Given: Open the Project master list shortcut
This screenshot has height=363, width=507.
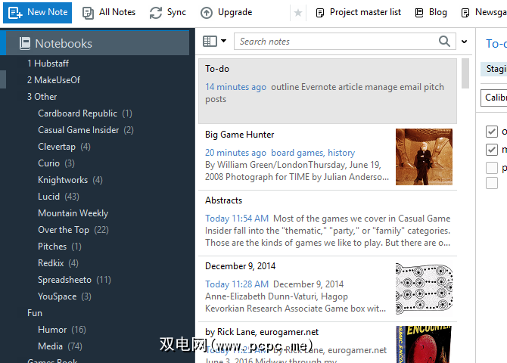Looking at the screenshot, I should pos(358,12).
